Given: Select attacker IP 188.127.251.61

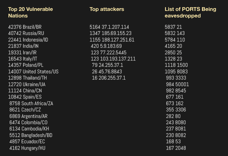Looking at the screenshot, I should click(112, 40).
